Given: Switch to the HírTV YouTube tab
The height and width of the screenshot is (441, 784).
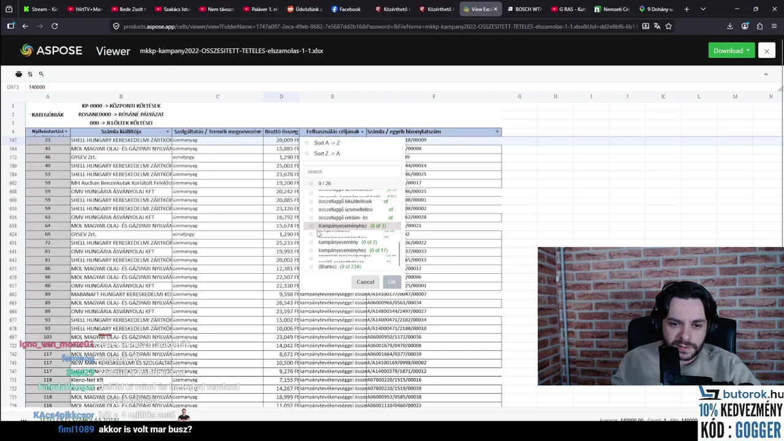Looking at the screenshot, I should point(85,9).
